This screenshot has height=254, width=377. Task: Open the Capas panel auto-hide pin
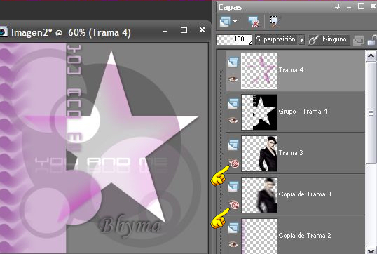(337, 6)
